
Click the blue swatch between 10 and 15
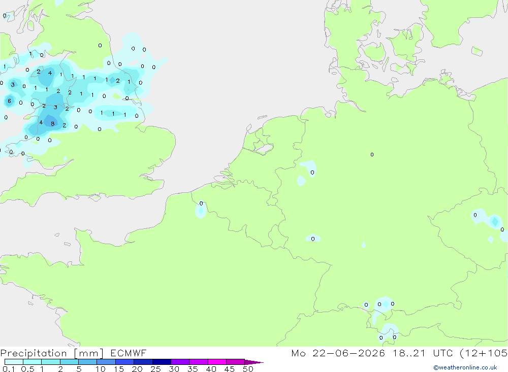click(106, 362)
